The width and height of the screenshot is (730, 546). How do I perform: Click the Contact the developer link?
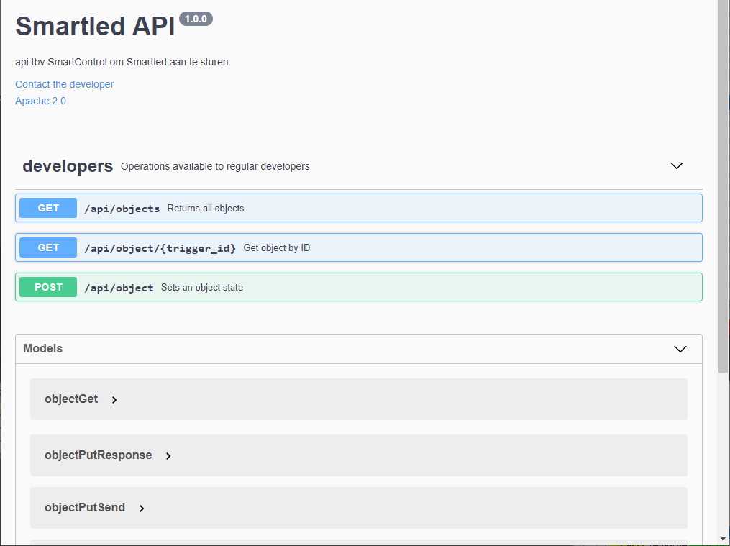tap(64, 84)
